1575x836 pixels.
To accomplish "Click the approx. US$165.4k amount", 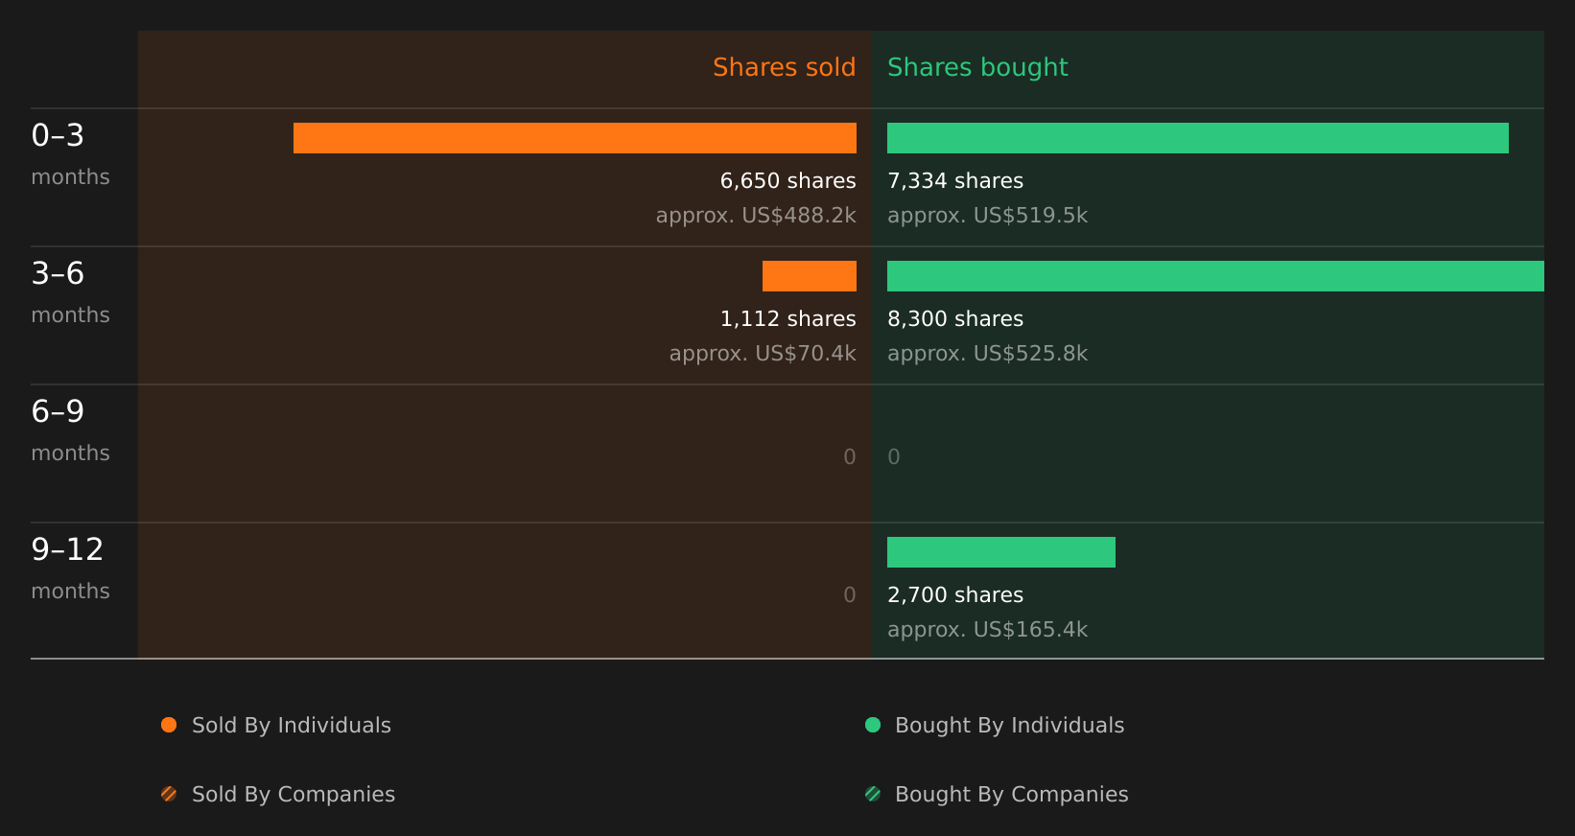I will point(987,630).
